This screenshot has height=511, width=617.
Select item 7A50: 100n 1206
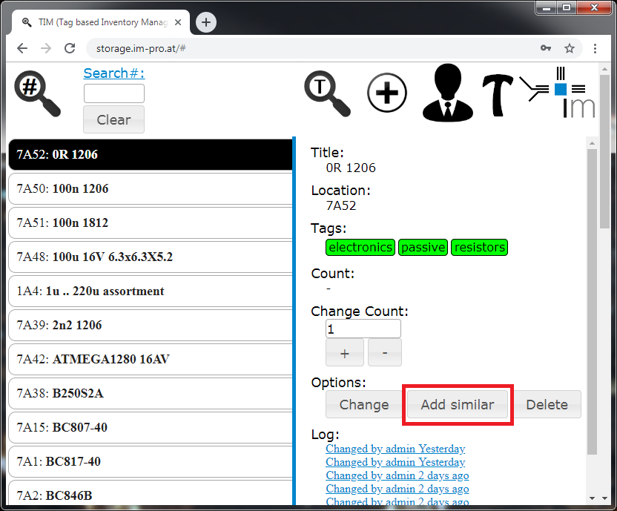tap(151, 188)
